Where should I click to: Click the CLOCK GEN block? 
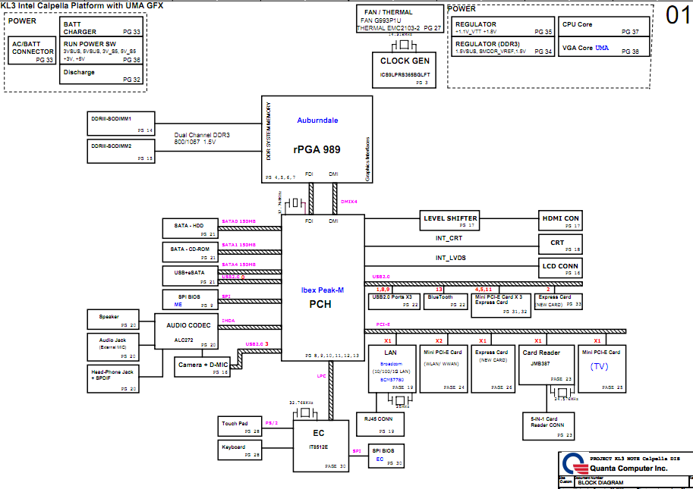[405, 70]
